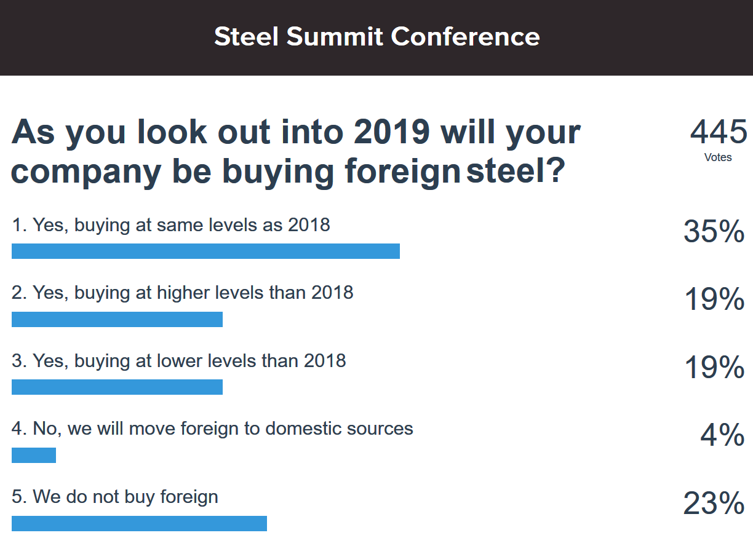The height and width of the screenshot is (538, 753).
Task: Select 'Yes, buying at lower levels than 2018'
Action: pyautogui.click(x=179, y=360)
